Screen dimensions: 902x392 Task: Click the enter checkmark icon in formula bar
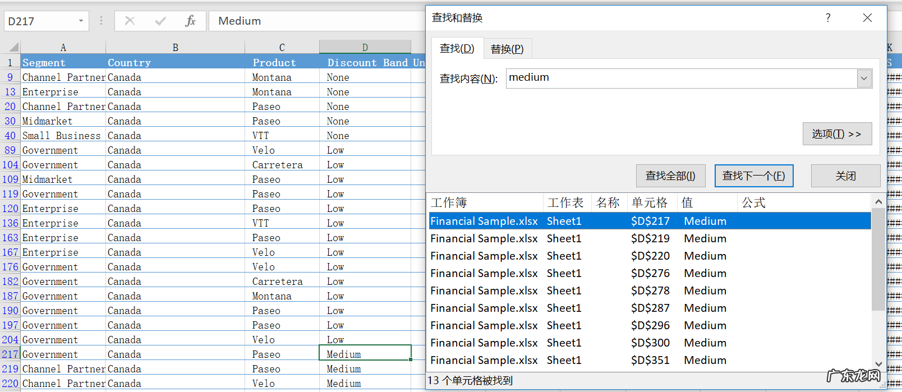(x=160, y=21)
